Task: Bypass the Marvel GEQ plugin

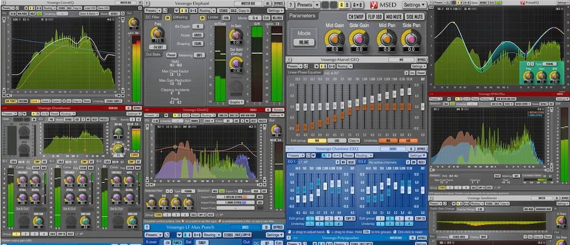Action: point(421,60)
